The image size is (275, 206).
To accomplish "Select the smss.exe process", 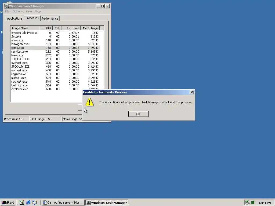I will [x=55, y=40].
